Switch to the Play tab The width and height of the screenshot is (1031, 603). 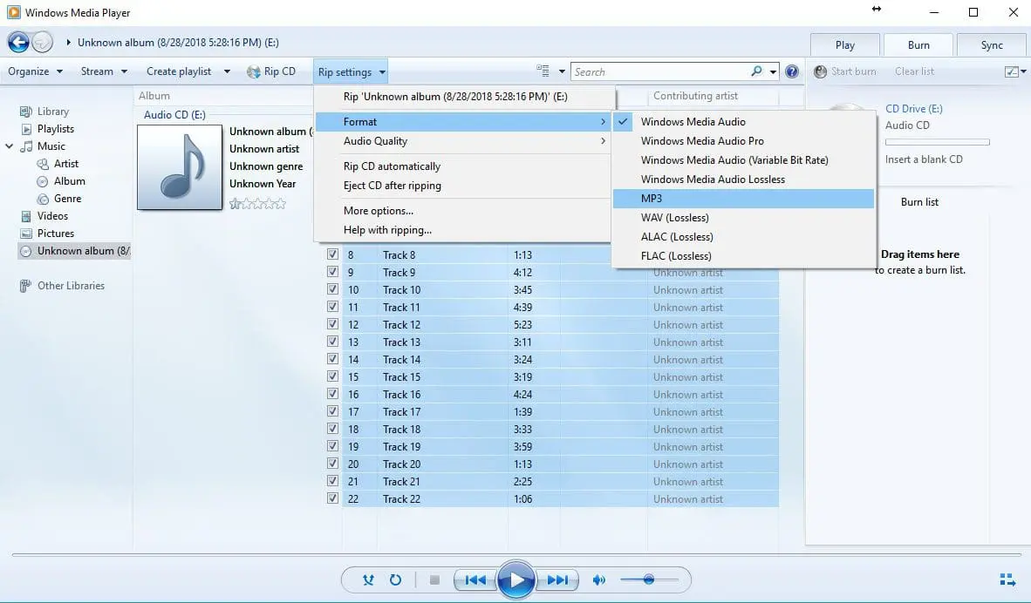point(845,44)
